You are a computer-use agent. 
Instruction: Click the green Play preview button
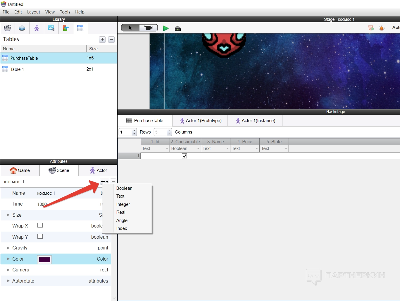click(166, 28)
